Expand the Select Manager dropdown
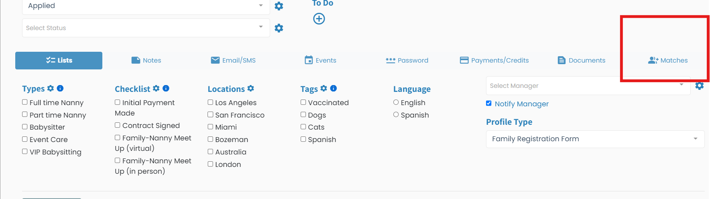The height and width of the screenshot is (199, 710). pyautogui.click(x=588, y=86)
